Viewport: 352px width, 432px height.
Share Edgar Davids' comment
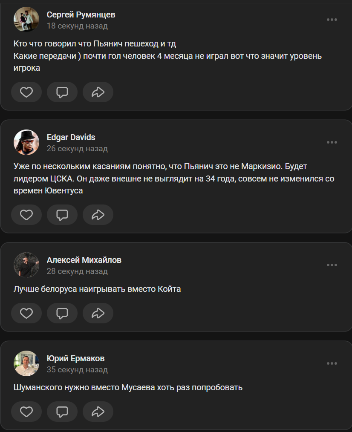pos(98,215)
